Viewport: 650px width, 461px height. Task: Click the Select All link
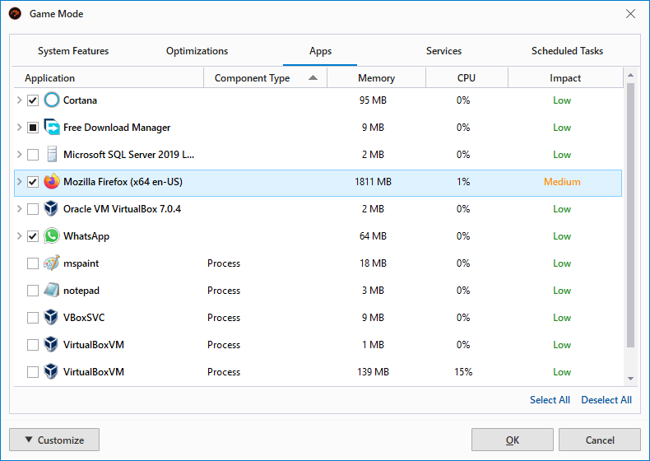point(550,400)
